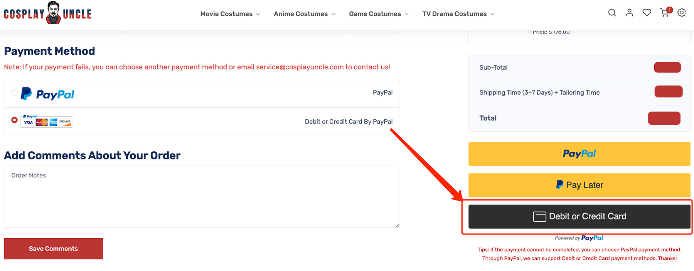Click the 'Payment Method' heading

point(49,51)
